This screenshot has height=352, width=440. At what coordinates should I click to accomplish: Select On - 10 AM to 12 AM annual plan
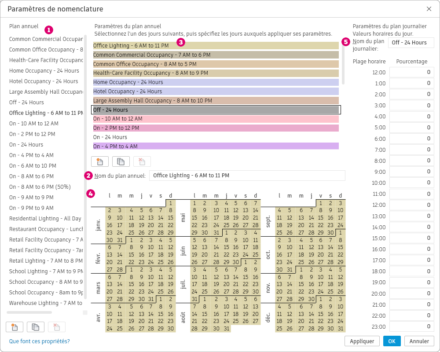[34, 124]
